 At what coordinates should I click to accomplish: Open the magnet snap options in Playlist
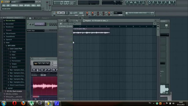point(62,21)
